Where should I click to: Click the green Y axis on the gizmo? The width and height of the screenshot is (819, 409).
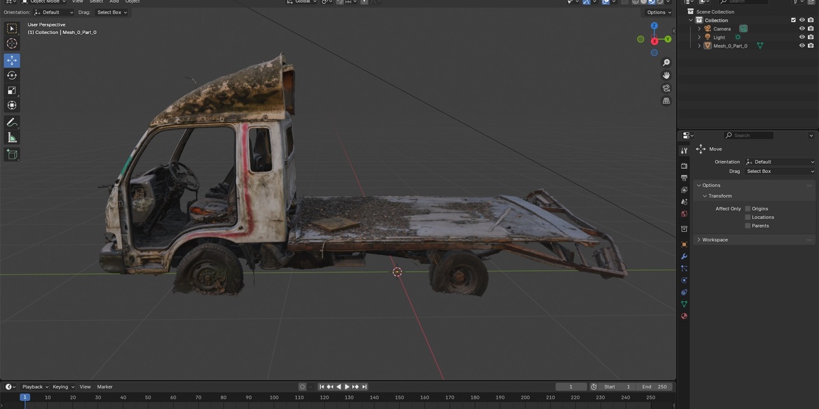coord(667,39)
